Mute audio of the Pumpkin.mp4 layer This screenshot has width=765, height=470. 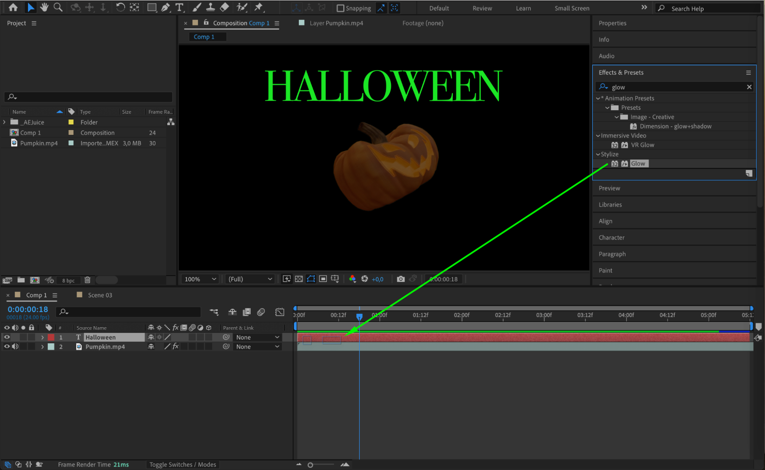click(15, 347)
